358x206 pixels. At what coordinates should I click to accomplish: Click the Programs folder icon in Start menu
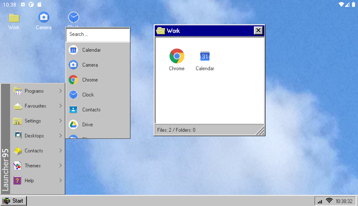point(18,91)
